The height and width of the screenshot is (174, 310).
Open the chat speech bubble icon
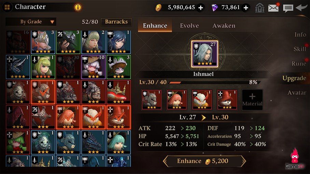pyautogui.click(x=288, y=8)
